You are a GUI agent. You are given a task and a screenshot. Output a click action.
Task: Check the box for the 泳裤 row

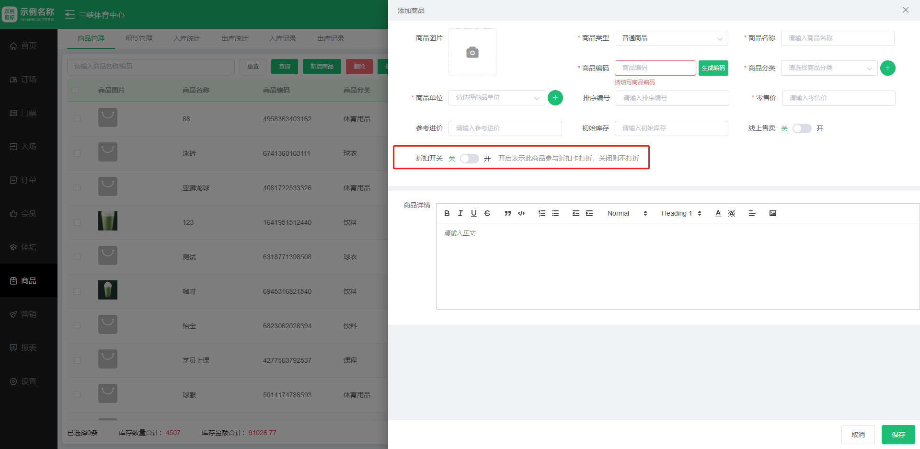(x=77, y=153)
